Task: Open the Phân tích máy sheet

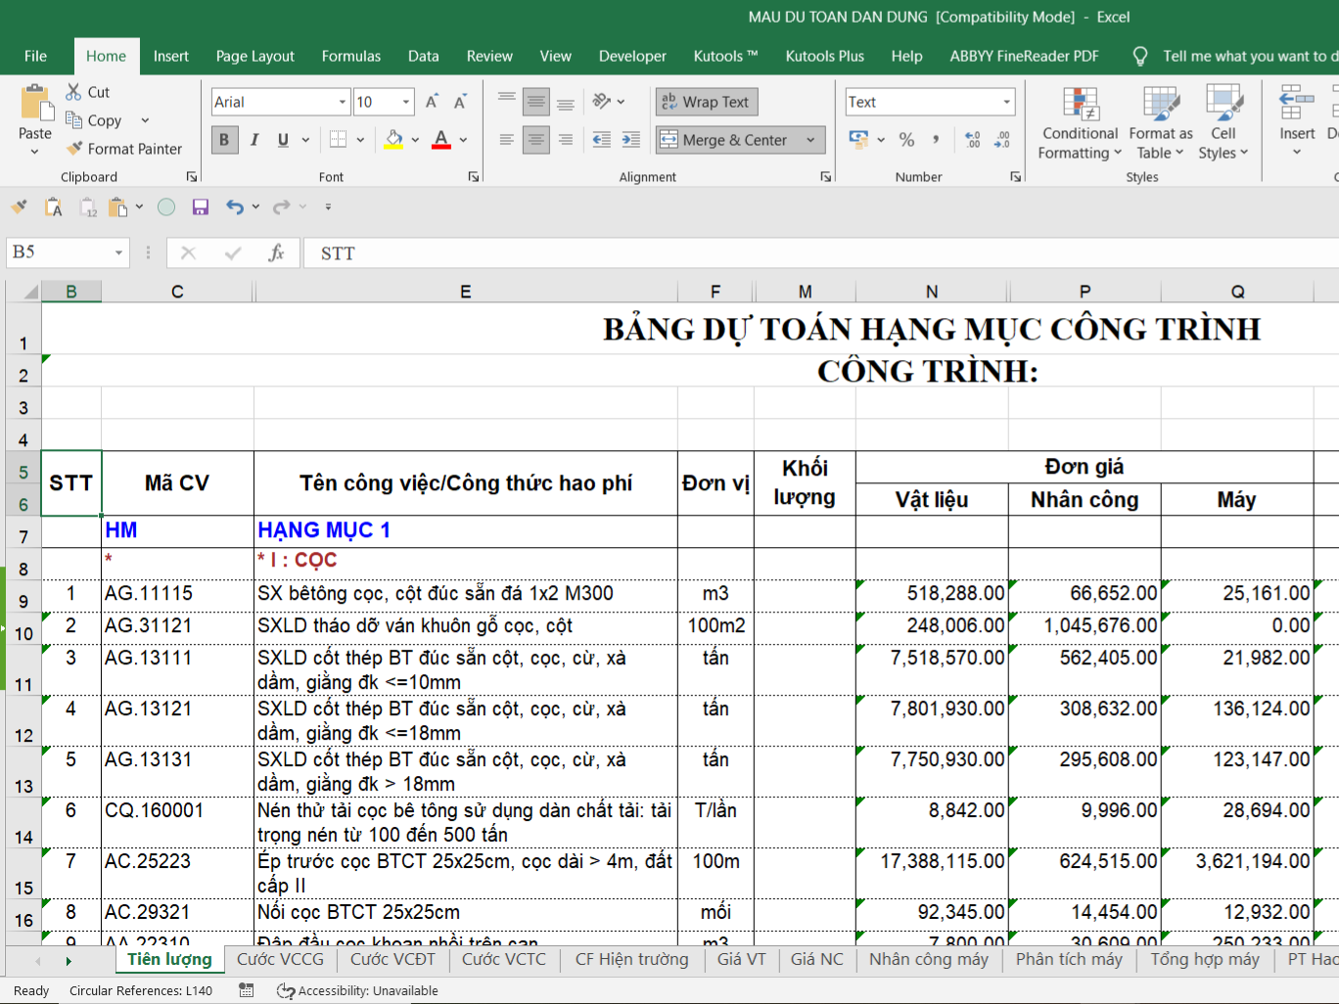Action: point(1069,960)
